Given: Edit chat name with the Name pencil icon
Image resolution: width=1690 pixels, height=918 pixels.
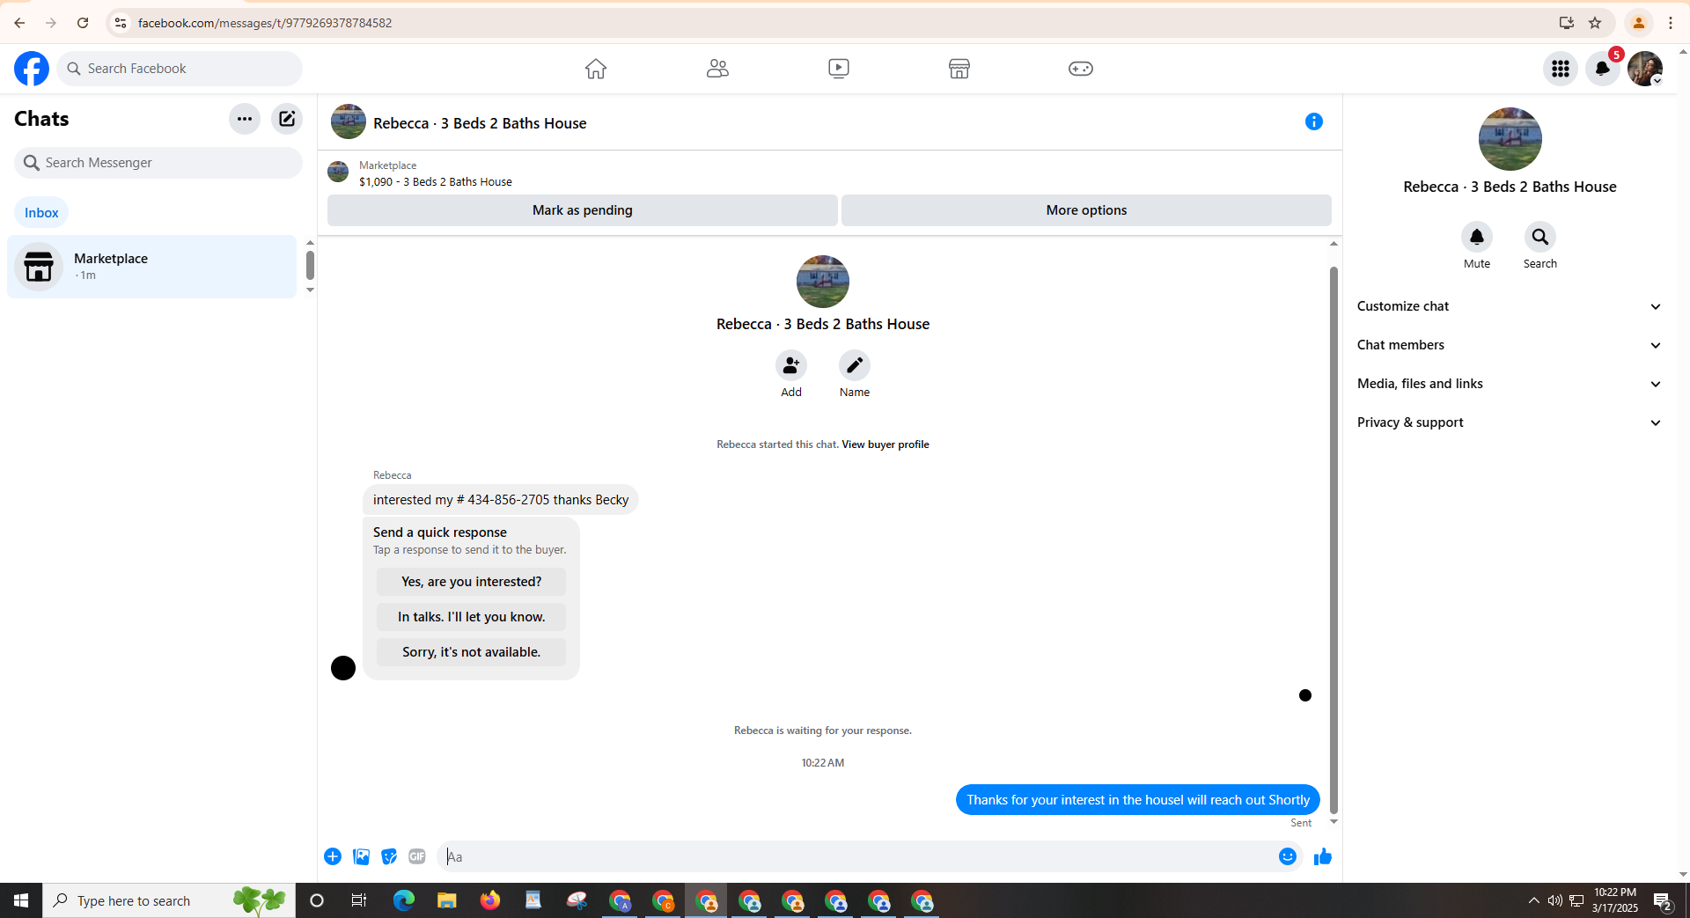Looking at the screenshot, I should pos(855,365).
